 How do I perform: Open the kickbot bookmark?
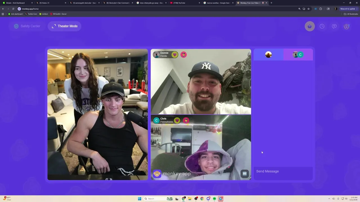(x=44, y=14)
